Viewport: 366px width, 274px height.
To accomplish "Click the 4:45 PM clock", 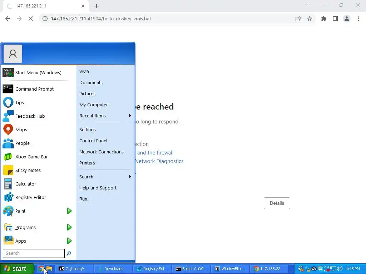I will pyautogui.click(x=353, y=269).
